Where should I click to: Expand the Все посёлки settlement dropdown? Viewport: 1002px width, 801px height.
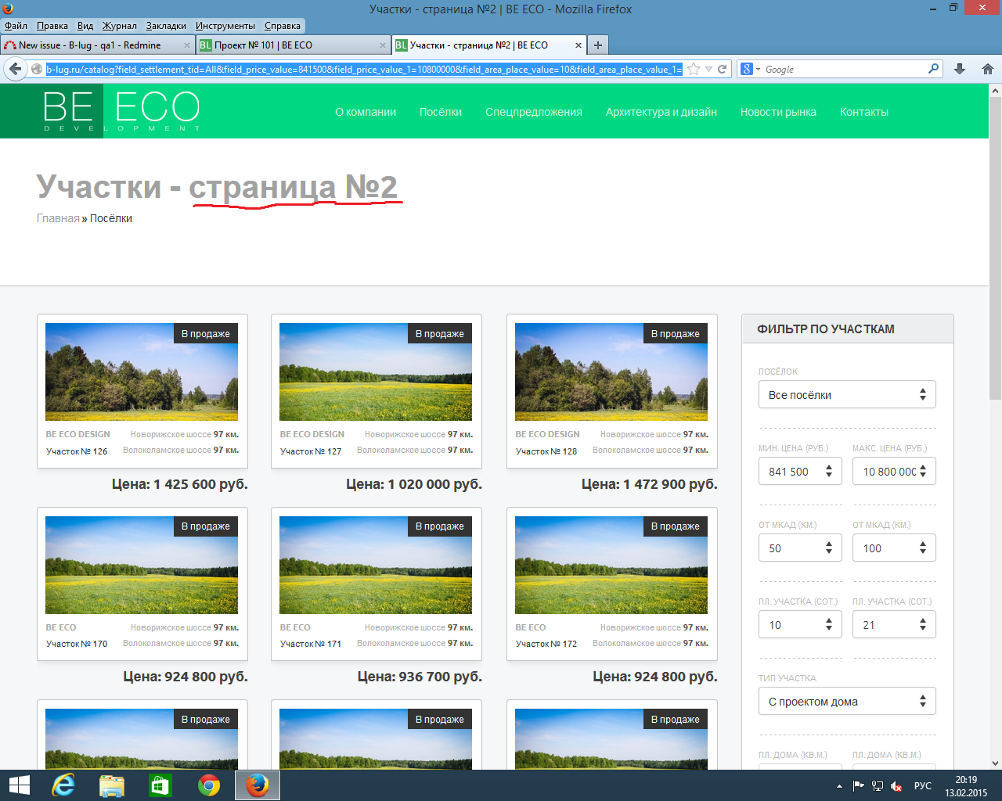pos(846,395)
